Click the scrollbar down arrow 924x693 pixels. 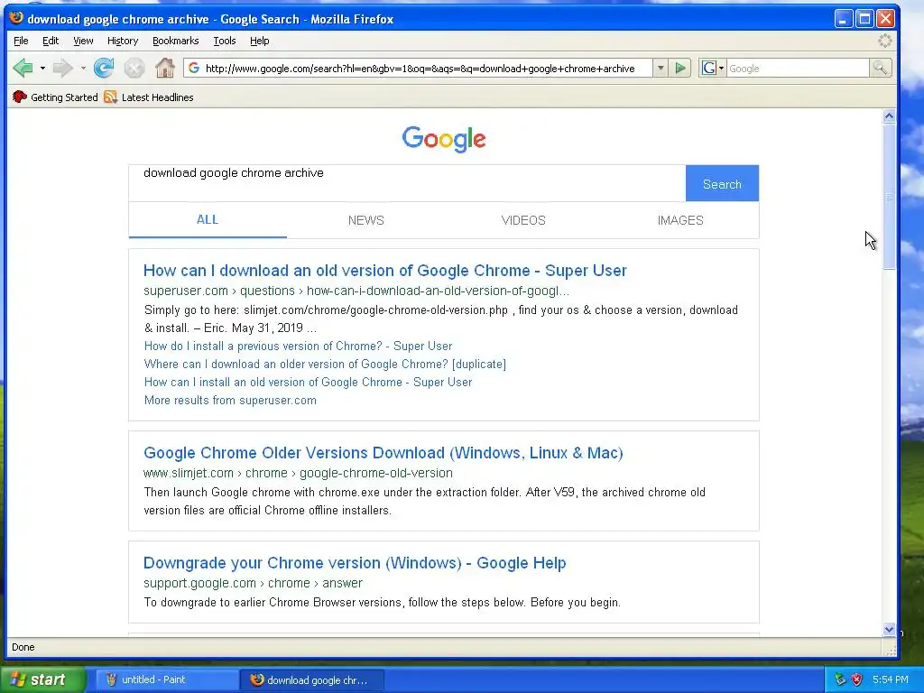click(x=889, y=629)
